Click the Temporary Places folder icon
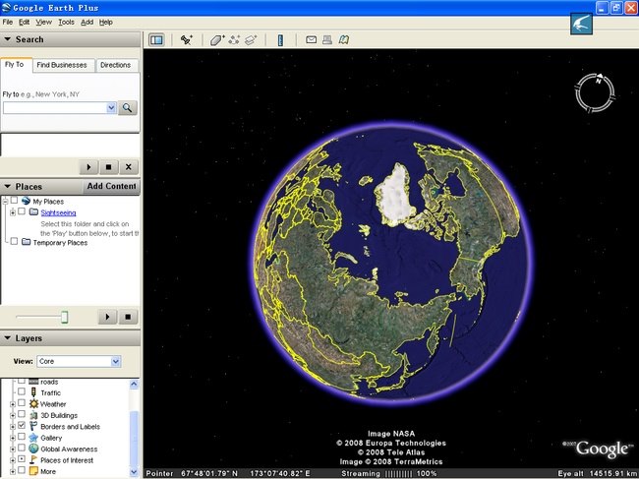Viewport: 639px width, 479px height. (27, 242)
